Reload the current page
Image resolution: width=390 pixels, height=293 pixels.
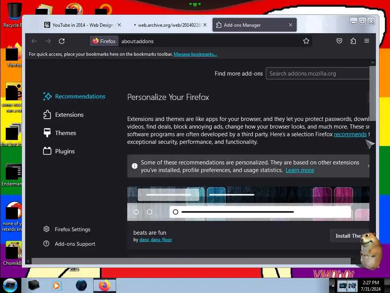pyautogui.click(x=62, y=41)
